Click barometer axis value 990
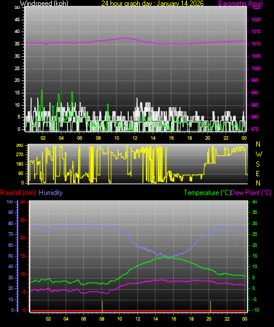This screenshot has height=327, width=274. tap(255, 93)
